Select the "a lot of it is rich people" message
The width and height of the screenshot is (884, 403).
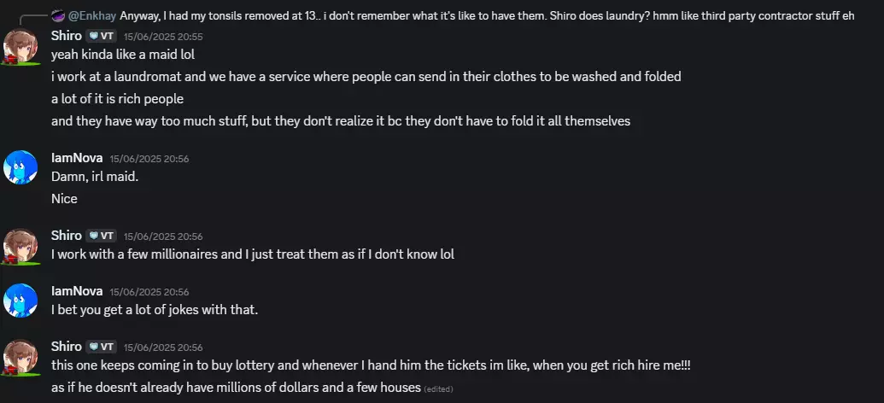(117, 99)
